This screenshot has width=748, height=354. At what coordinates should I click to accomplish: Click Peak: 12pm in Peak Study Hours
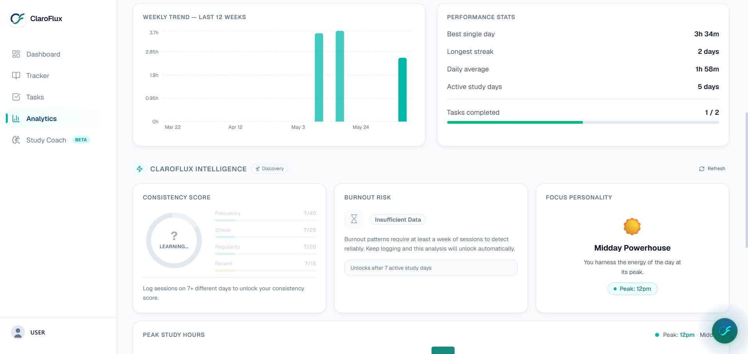click(679, 335)
